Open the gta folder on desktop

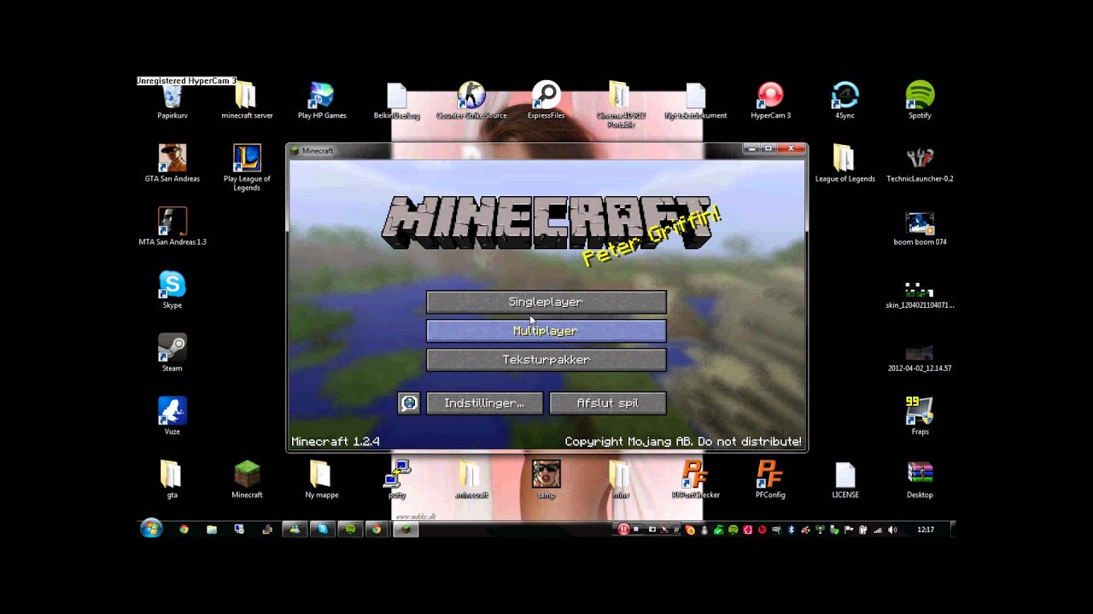172,479
